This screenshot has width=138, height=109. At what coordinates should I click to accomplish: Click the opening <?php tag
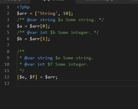tap(23, 7)
